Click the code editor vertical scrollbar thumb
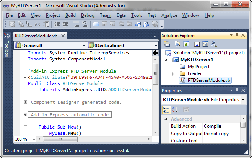This screenshot has width=252, height=158. coord(155,73)
